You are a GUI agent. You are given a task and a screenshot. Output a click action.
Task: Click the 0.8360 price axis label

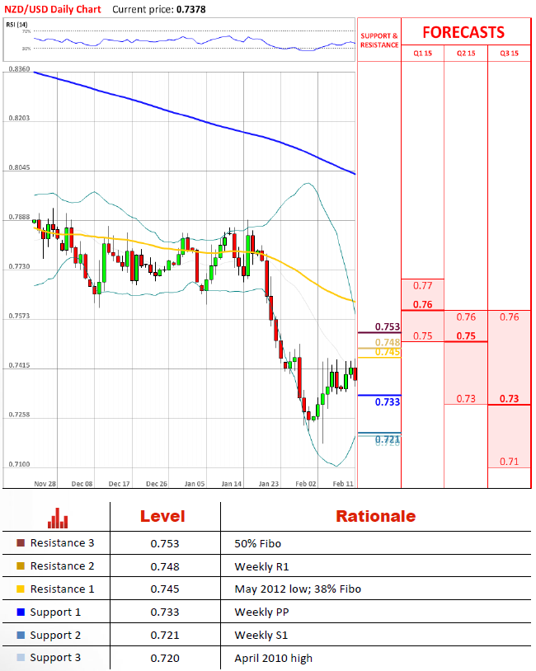19,69
